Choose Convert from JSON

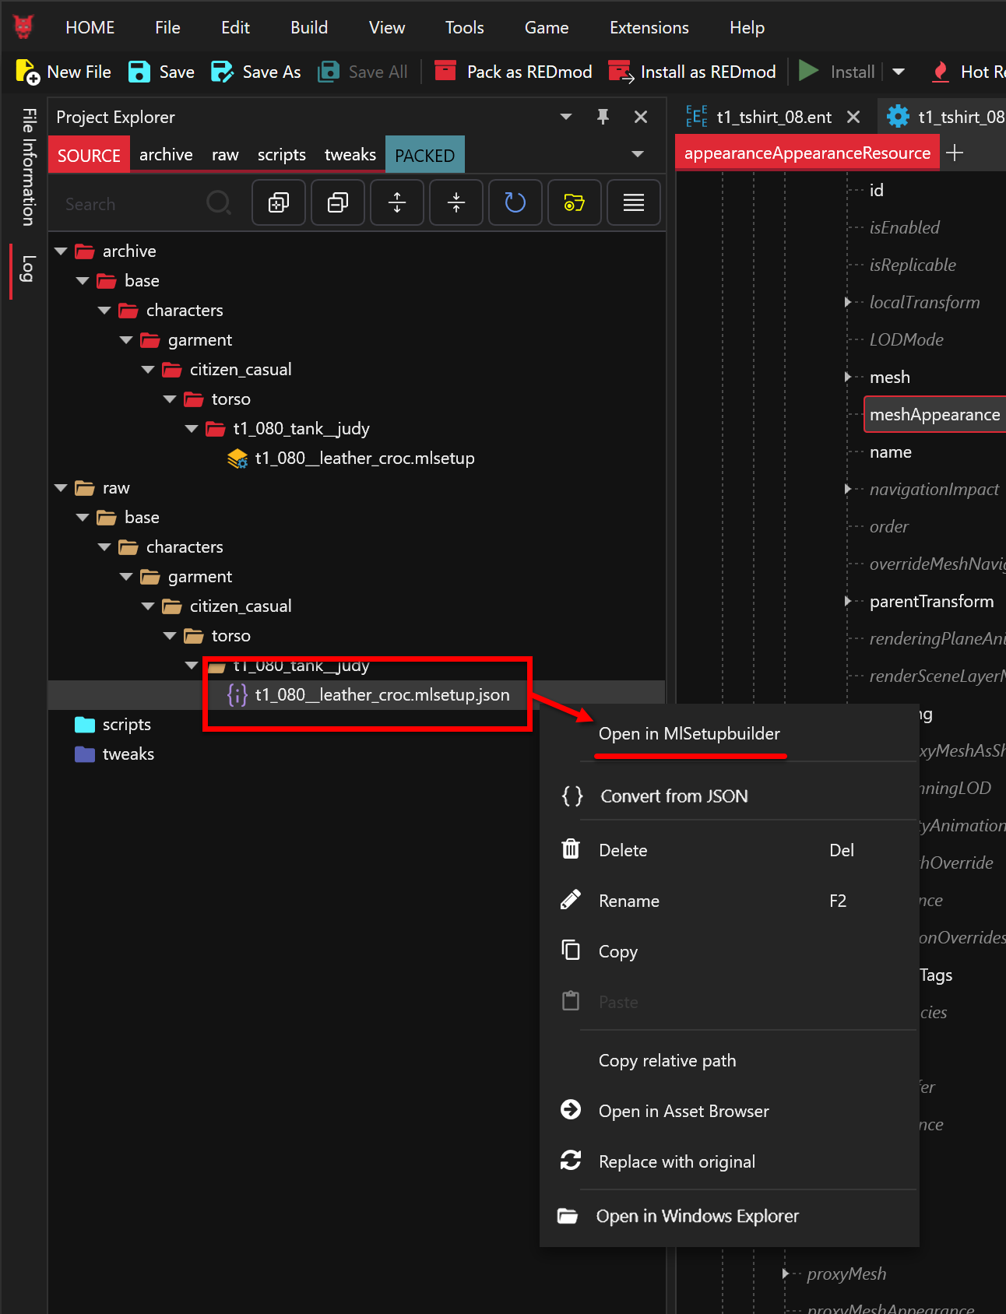tap(674, 796)
